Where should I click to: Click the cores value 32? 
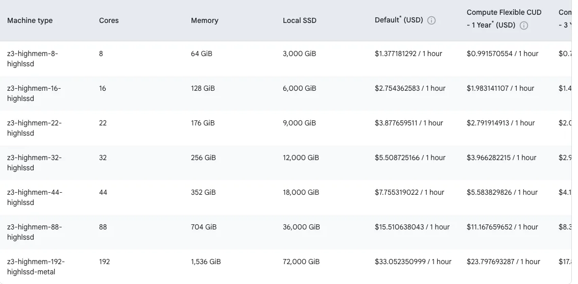coord(103,158)
